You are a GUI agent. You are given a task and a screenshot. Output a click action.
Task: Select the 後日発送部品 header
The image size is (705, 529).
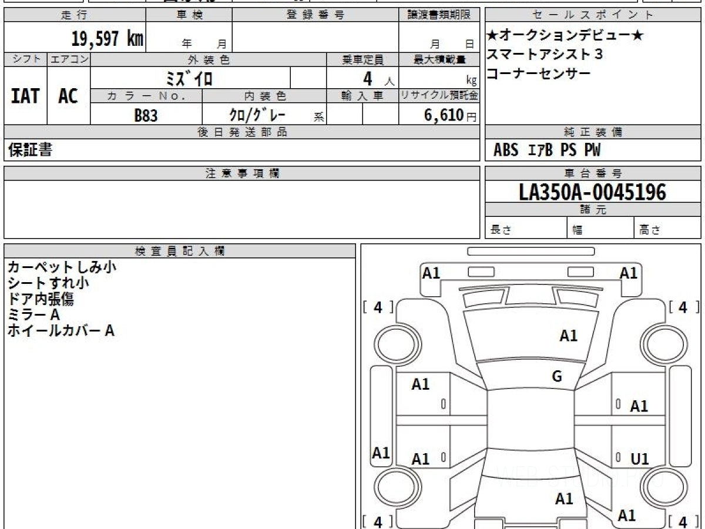(241, 132)
